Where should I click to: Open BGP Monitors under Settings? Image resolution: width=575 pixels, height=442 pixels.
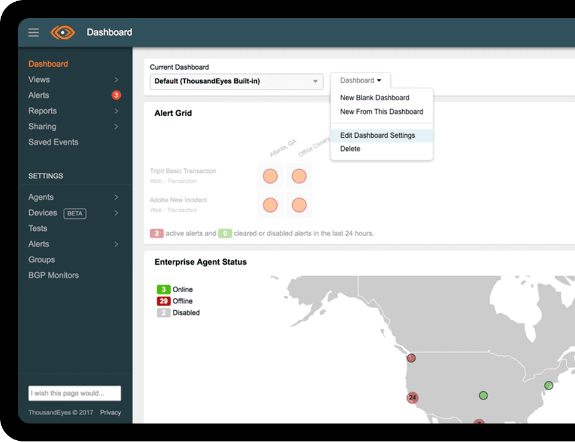[54, 276]
